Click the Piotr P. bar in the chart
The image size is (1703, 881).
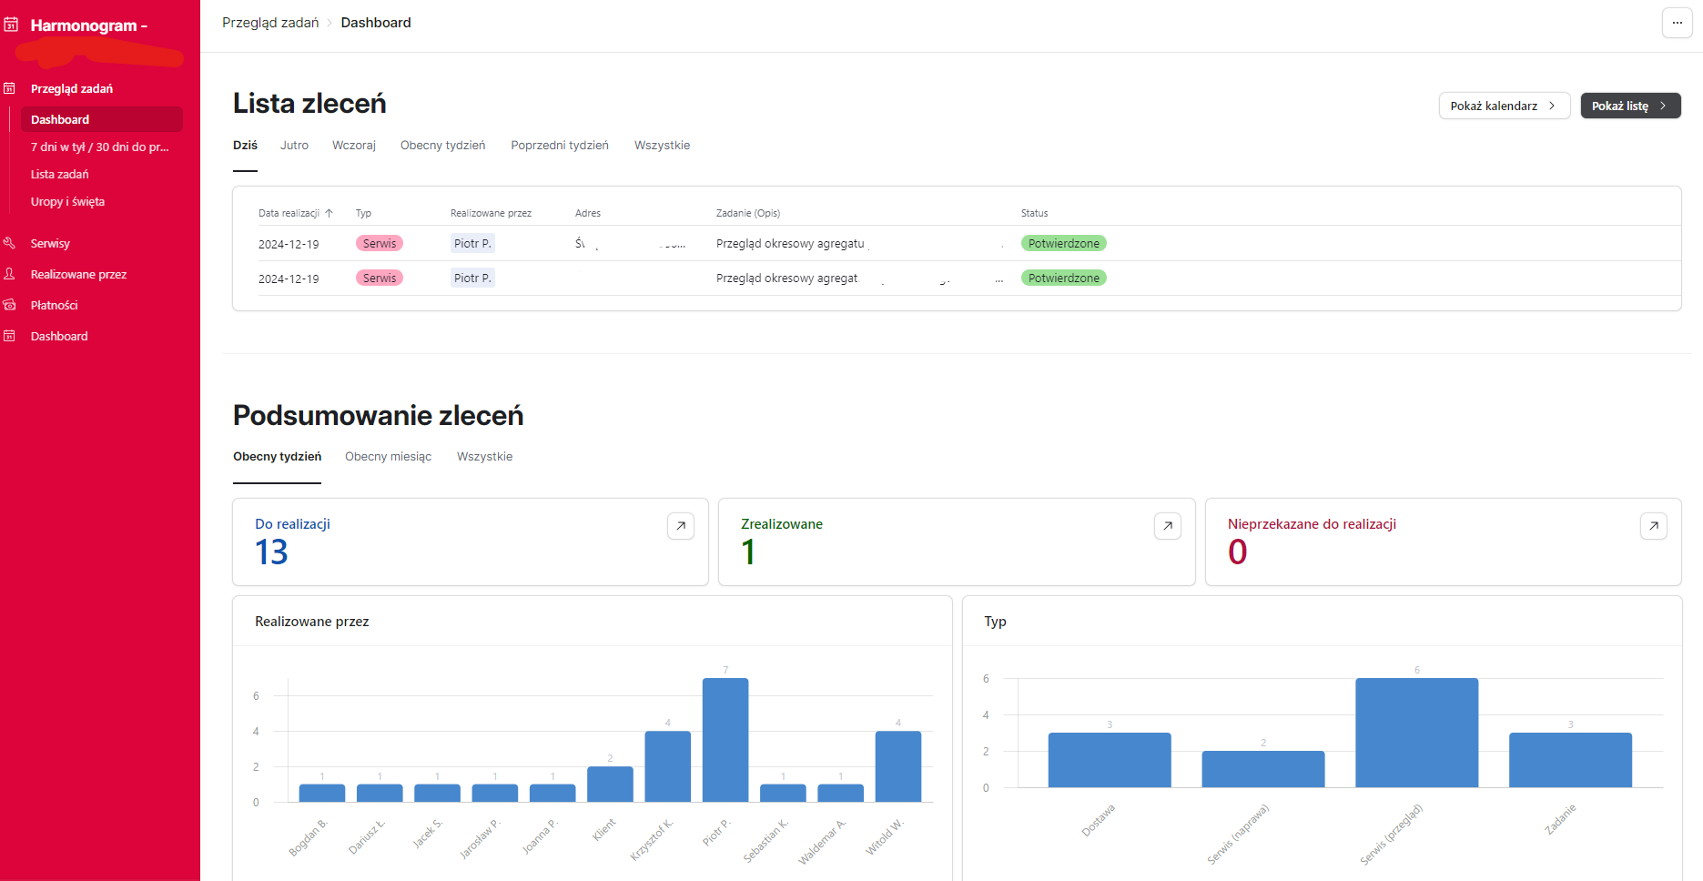[725, 740]
